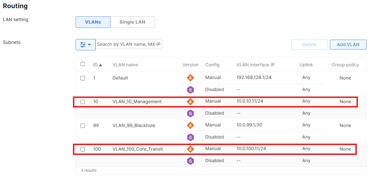Sort the table by ID column

[x=98, y=65]
